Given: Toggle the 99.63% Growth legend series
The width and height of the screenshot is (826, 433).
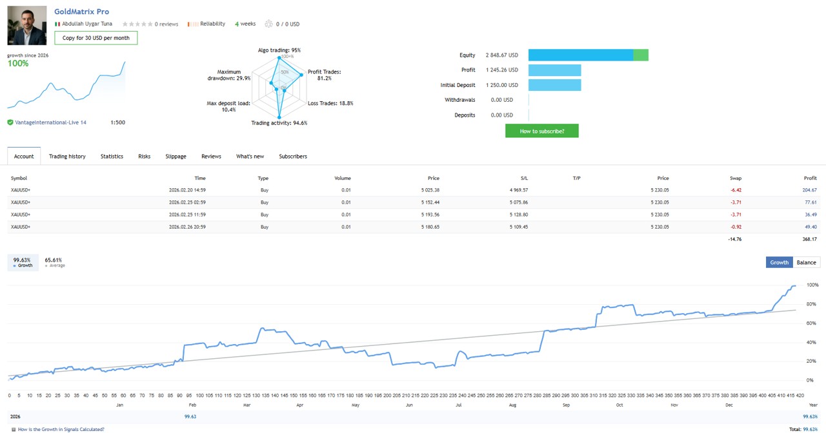Looking at the screenshot, I should (x=23, y=262).
